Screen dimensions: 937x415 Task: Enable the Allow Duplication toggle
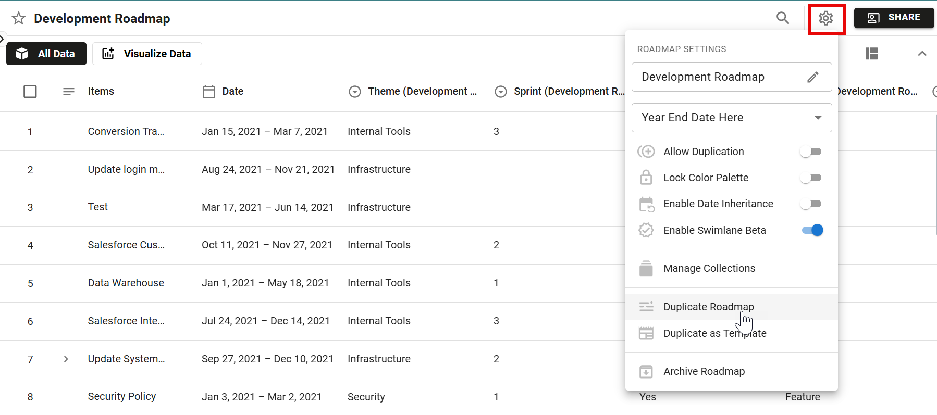coord(811,152)
